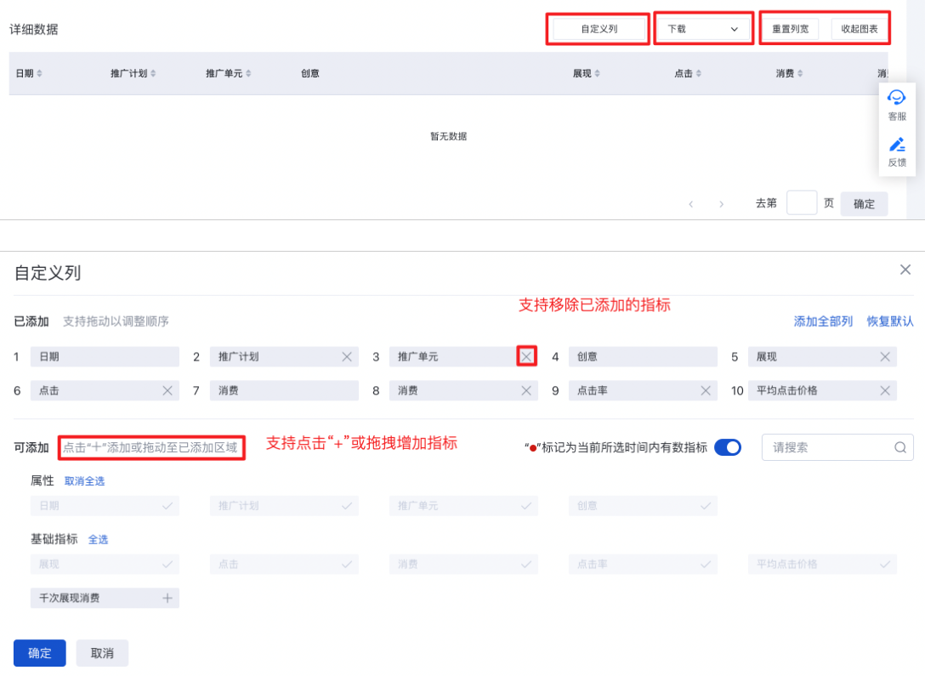Remove 平均点击价格 from added columns
The width and height of the screenshot is (925, 676).
pyautogui.click(x=885, y=391)
